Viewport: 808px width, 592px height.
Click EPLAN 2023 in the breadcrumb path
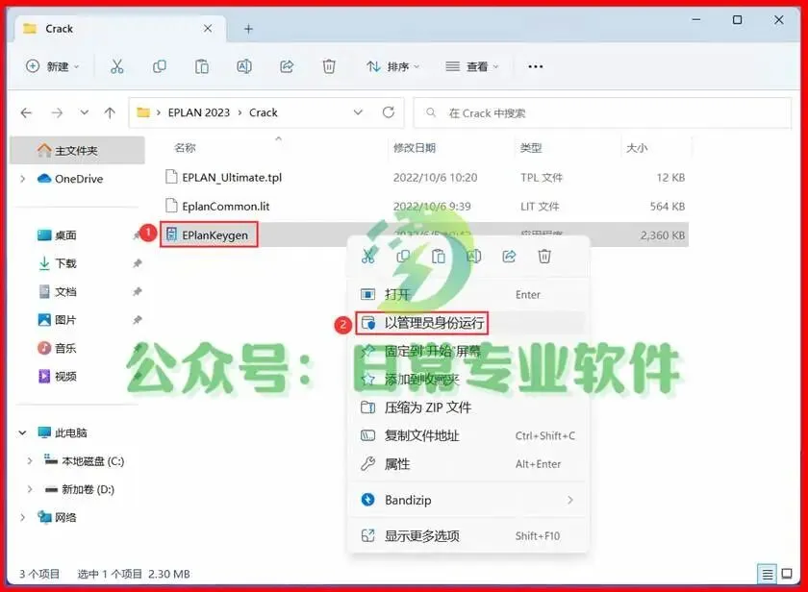(x=199, y=112)
